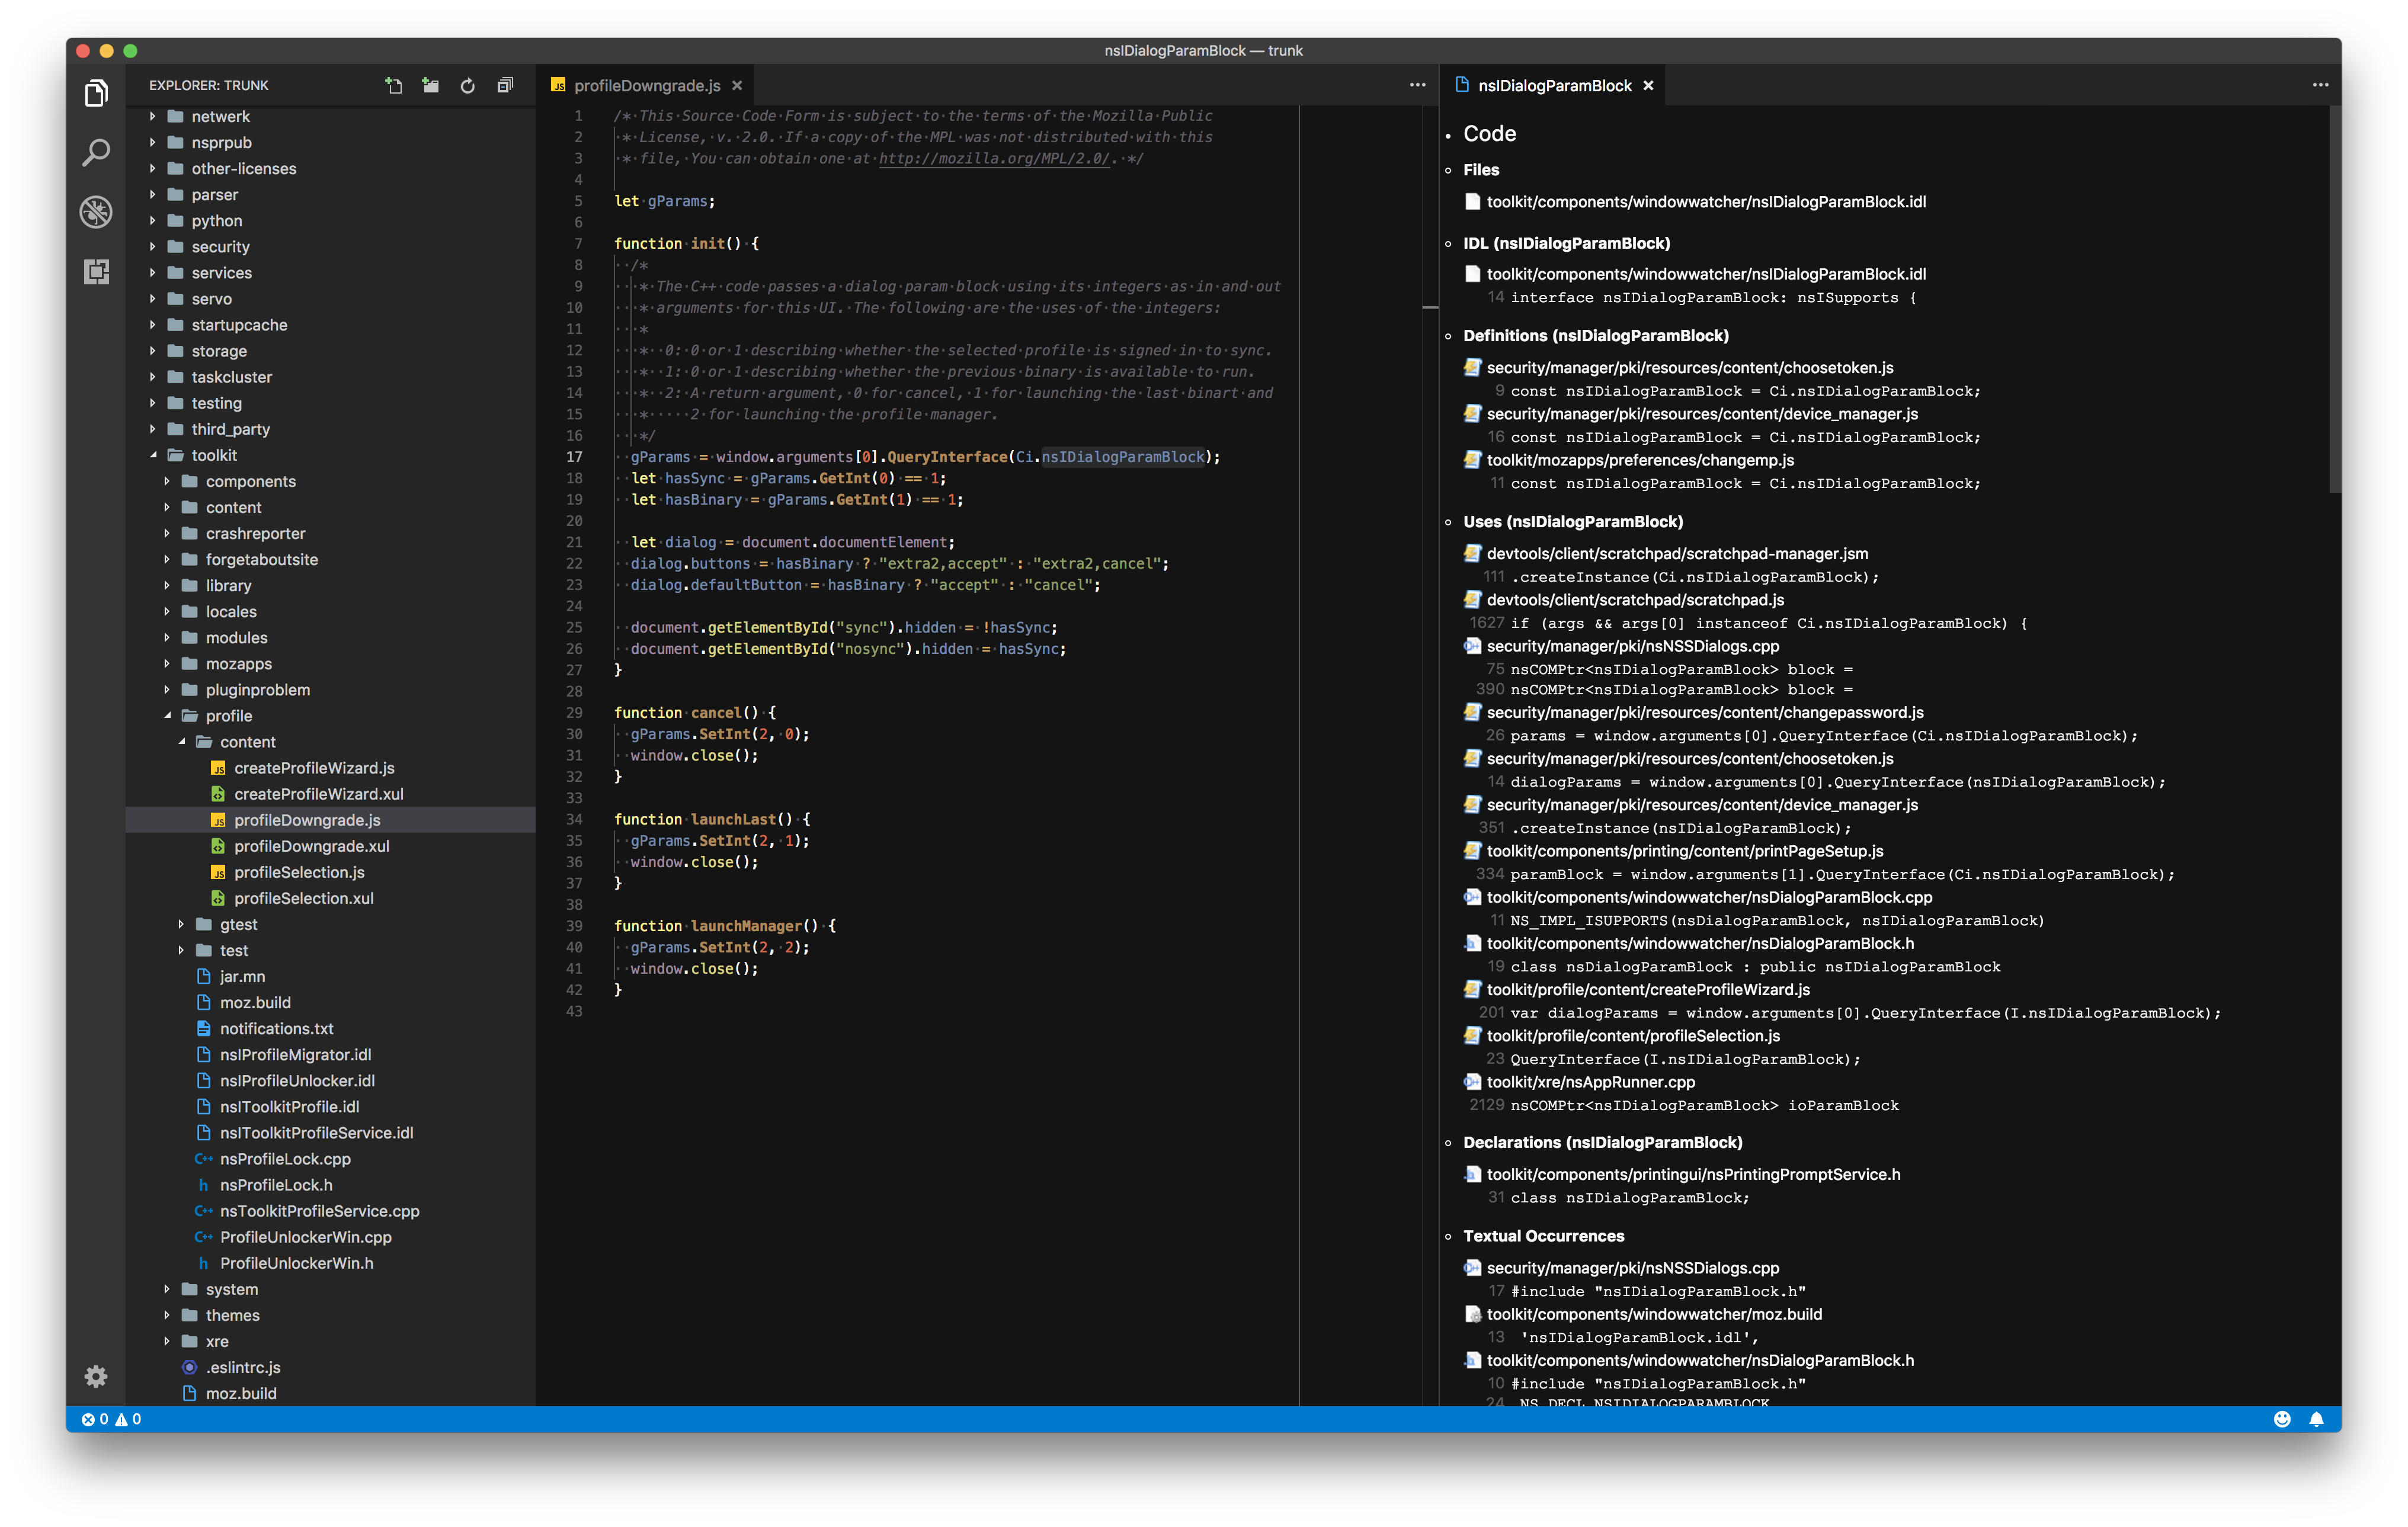This screenshot has height=1527, width=2408.
Task: Close the profileDowngrade.js tab
Action: coord(737,86)
